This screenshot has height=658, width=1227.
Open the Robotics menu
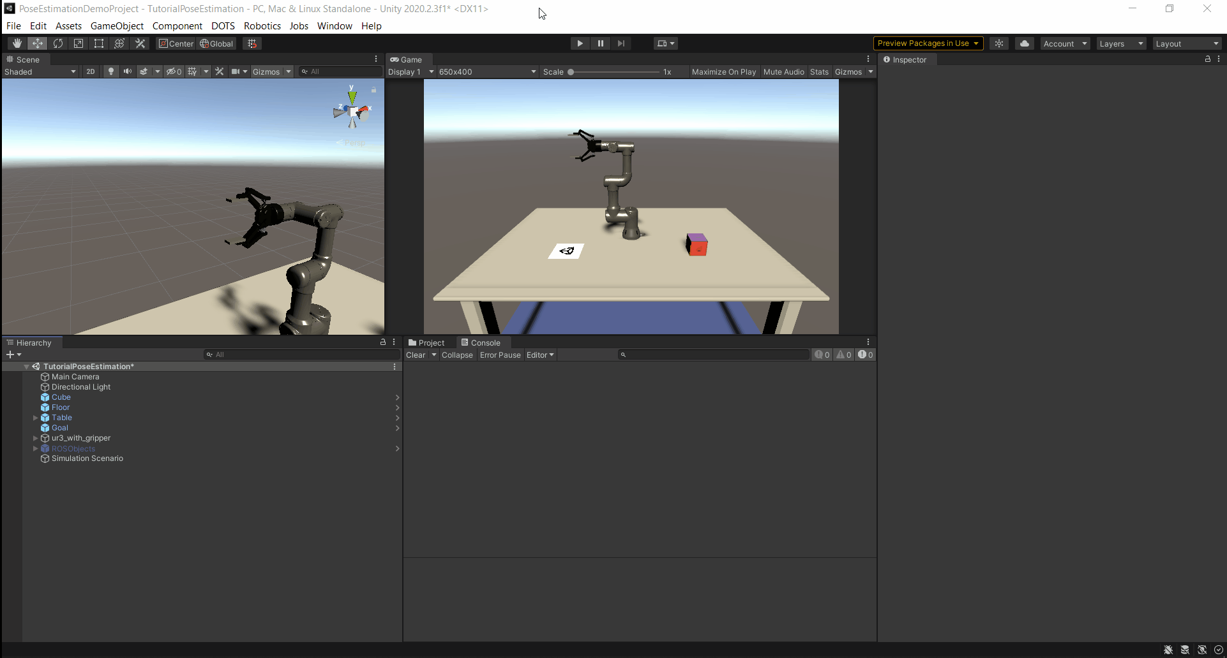(x=262, y=26)
